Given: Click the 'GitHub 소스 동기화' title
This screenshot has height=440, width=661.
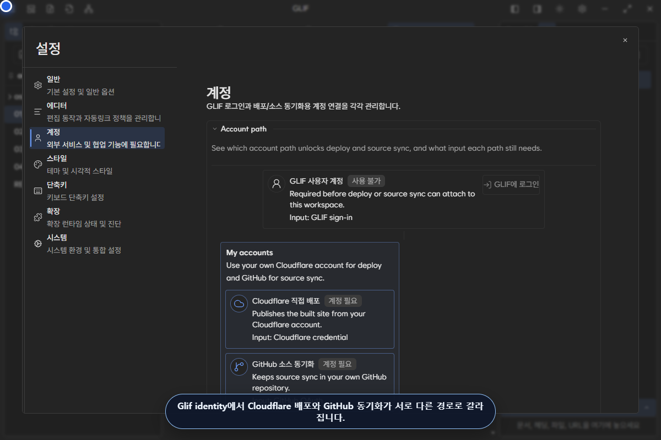Looking at the screenshot, I should [x=283, y=364].
